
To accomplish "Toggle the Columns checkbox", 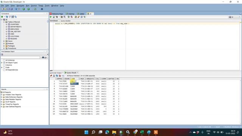I will (4, 65).
